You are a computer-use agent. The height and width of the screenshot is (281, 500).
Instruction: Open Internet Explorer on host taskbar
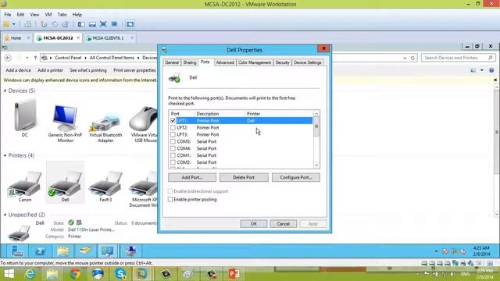tap(30, 274)
